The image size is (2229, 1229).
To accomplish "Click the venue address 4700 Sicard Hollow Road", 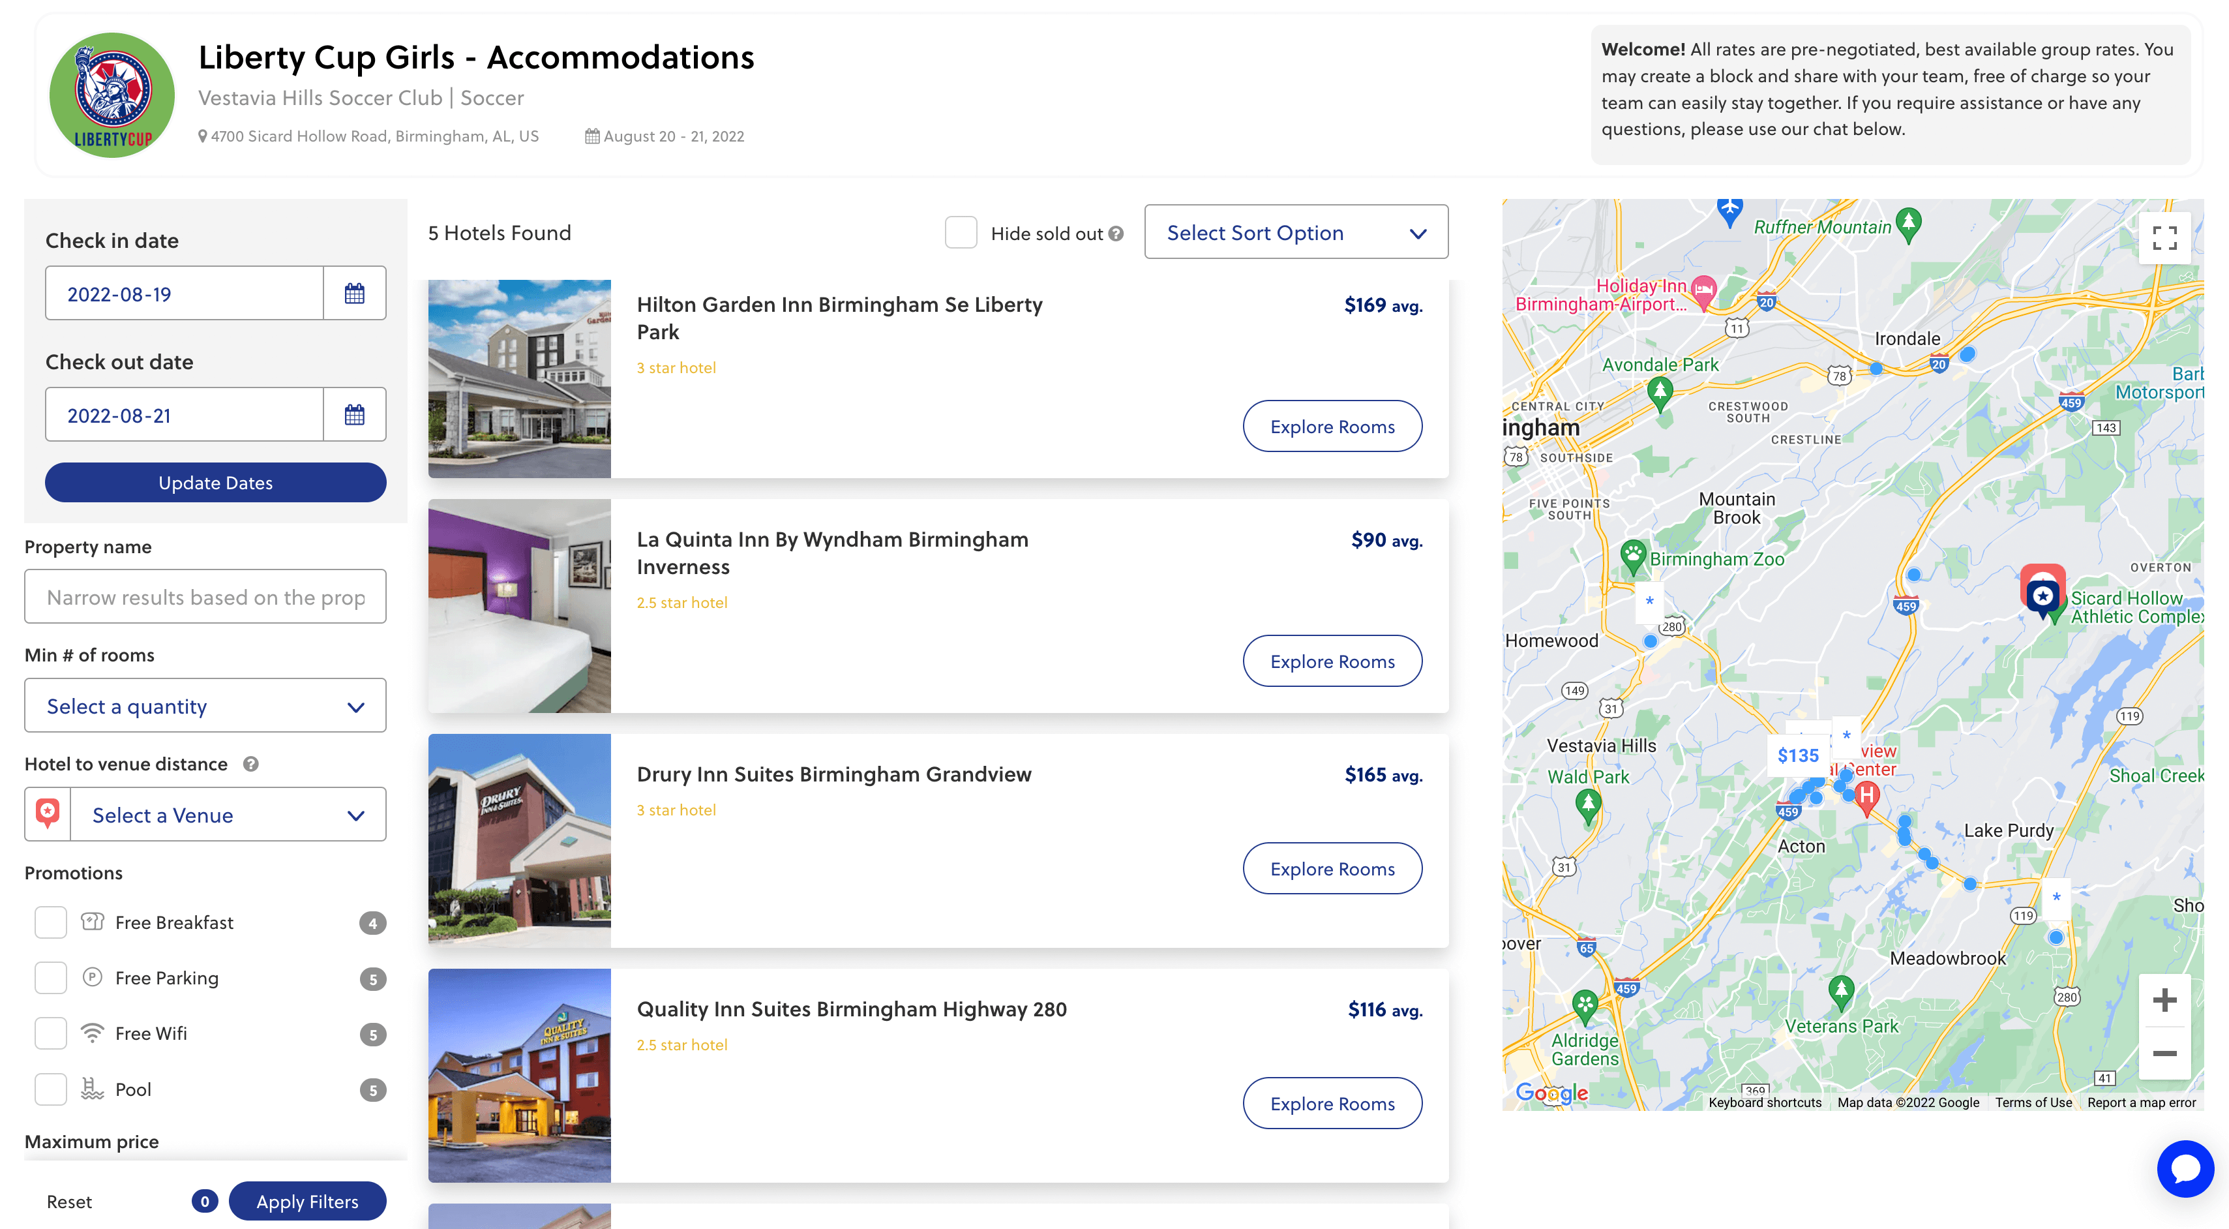I will pos(375,136).
